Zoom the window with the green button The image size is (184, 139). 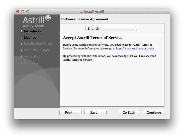(x=28, y=12)
